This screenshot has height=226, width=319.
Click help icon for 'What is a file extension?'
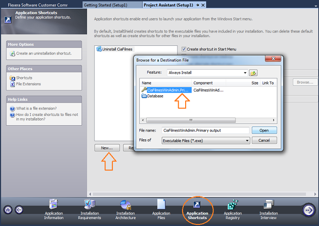(x=12, y=109)
